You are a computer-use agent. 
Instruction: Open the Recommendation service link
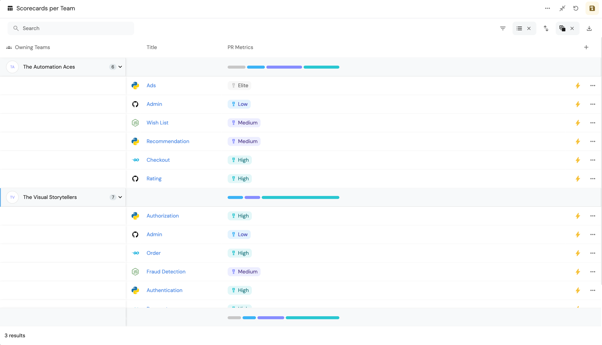(x=168, y=142)
